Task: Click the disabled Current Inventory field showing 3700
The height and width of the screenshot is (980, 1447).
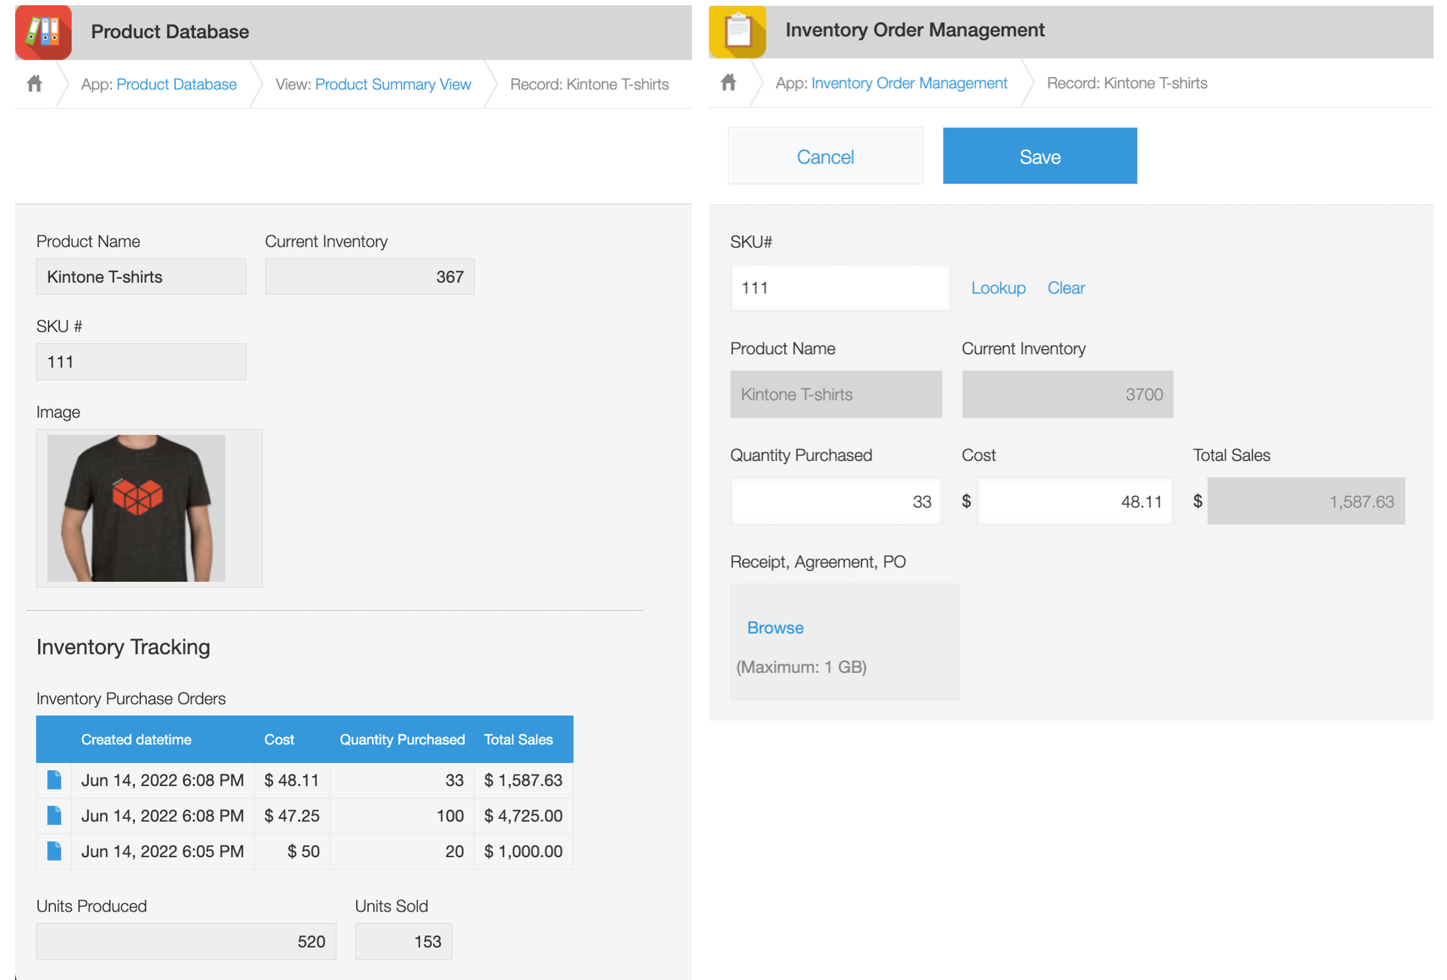Action: [x=1068, y=394]
